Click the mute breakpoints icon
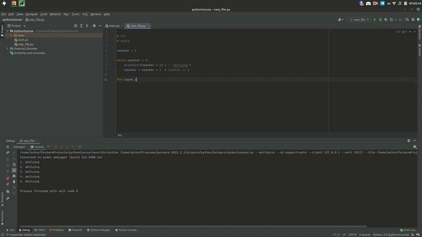The image size is (422, 237). point(7,184)
